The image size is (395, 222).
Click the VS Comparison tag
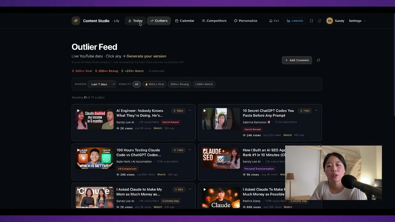pyautogui.click(x=127, y=169)
